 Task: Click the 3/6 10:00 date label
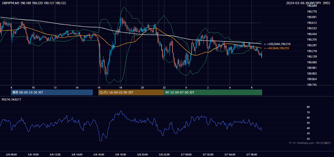pyautogui.click(x=33, y=154)
